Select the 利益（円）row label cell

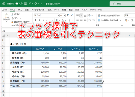pyautogui.click(x=20, y=86)
